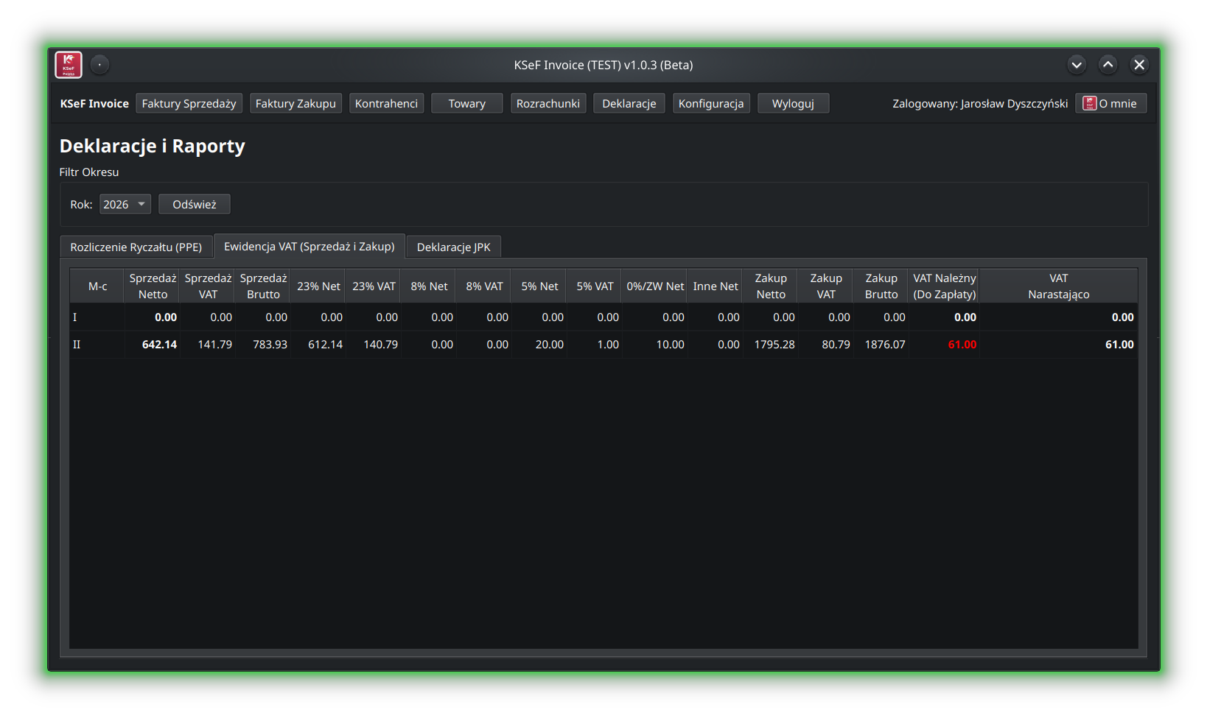The height and width of the screenshot is (718, 1207).
Task: Close the KSeF Invoice window
Action: [x=1139, y=65]
